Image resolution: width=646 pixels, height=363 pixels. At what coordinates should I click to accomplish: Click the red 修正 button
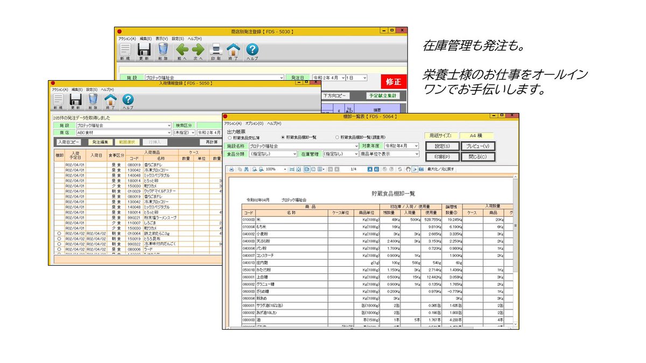(394, 82)
